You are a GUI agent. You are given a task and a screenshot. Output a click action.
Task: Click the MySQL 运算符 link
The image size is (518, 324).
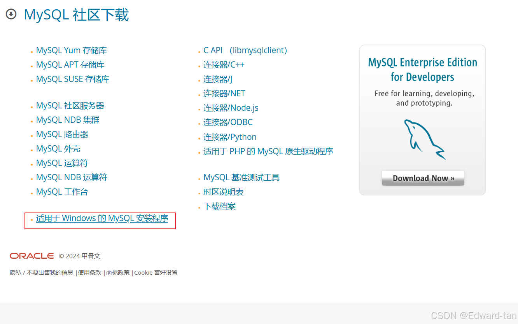point(62,163)
